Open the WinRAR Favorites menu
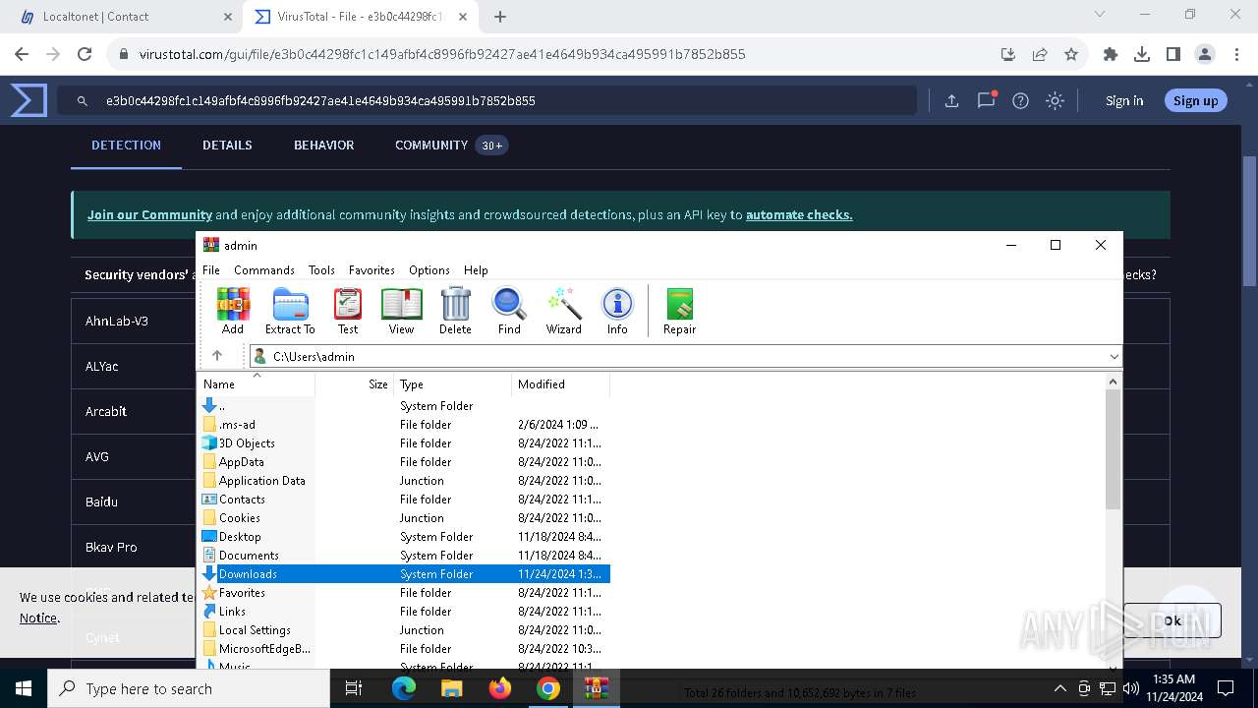The image size is (1258, 708). pyautogui.click(x=372, y=269)
